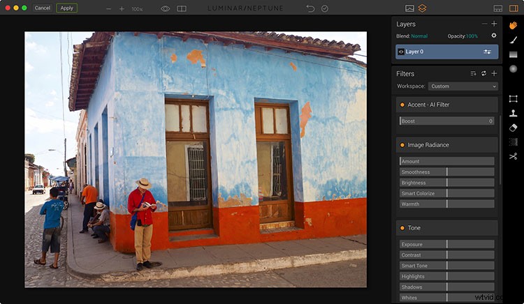Adjust the Warmth slider
Image resolution: width=524 pixels, height=304 pixels.
pos(447,204)
